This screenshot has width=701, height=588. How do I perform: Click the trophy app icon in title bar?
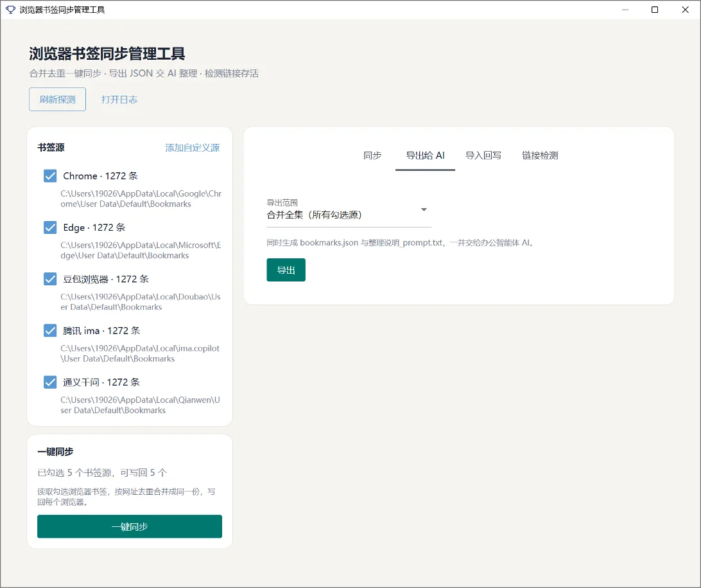coord(10,10)
